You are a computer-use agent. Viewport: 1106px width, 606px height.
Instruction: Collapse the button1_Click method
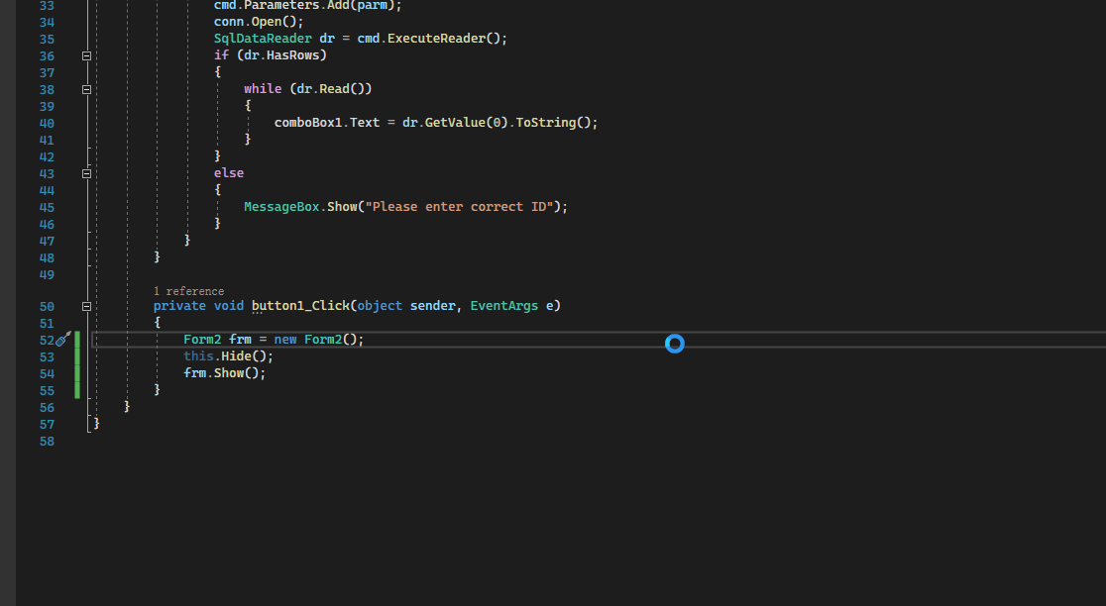(87, 307)
